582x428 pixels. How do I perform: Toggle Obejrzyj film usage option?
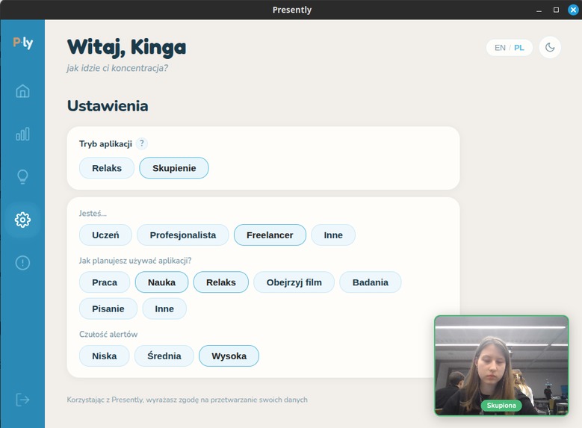294,282
